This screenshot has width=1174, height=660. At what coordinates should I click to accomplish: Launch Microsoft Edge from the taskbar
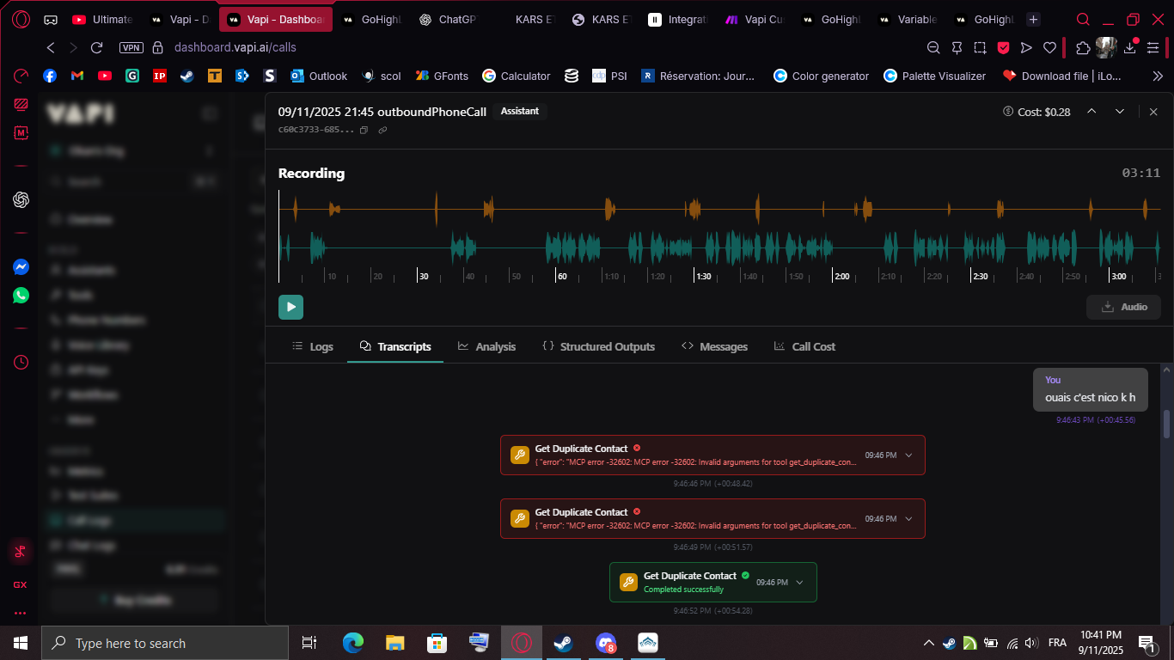coord(352,643)
